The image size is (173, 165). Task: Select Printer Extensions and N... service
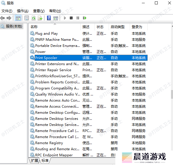(x=57, y=64)
